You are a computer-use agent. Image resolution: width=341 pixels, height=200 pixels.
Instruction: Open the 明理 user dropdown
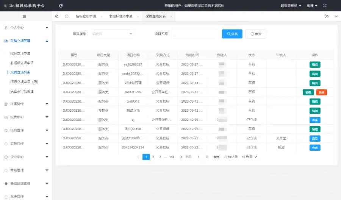tap(312, 6)
